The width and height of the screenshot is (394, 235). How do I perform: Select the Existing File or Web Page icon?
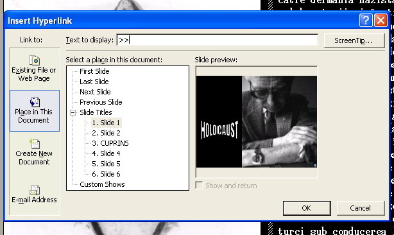point(35,60)
